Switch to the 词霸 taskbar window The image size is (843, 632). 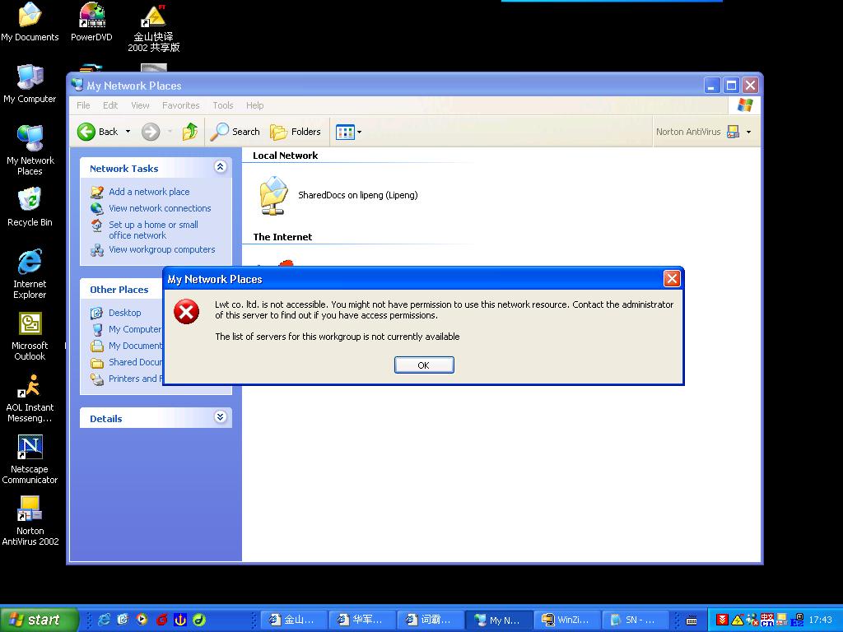[431, 620]
